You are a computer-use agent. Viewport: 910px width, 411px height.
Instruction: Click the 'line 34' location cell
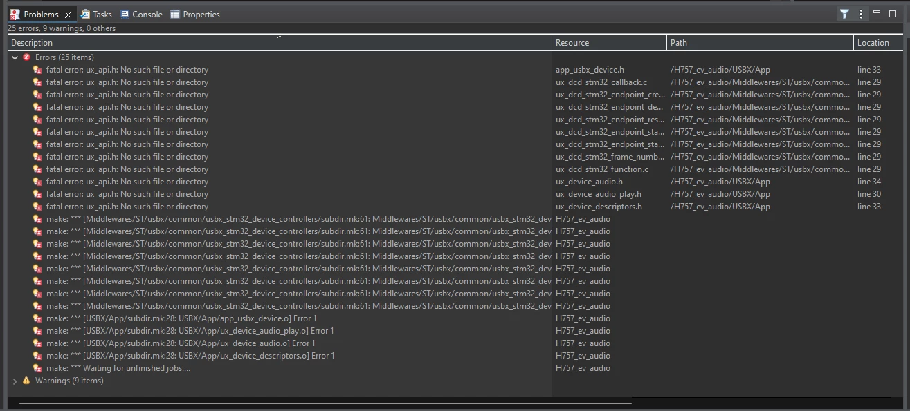click(869, 182)
